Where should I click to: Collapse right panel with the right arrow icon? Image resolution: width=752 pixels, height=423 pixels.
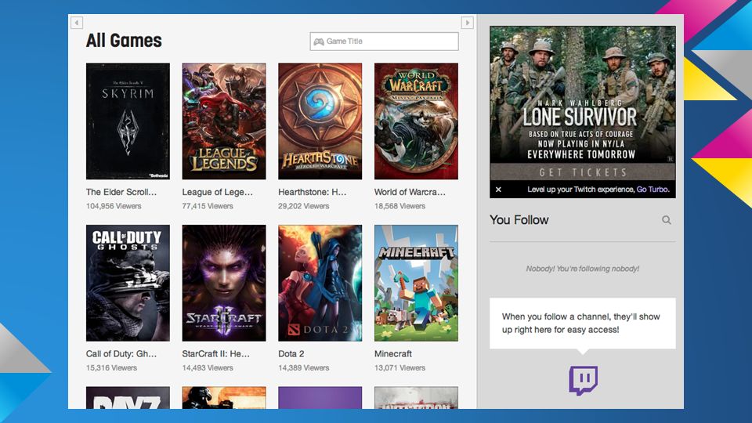click(467, 23)
